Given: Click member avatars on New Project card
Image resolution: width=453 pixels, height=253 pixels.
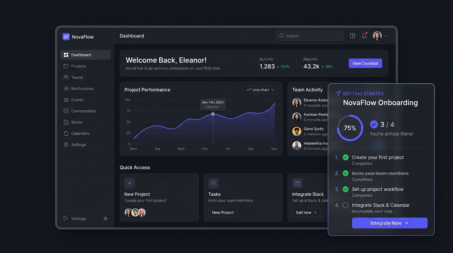Looking at the screenshot, I should click(135, 212).
